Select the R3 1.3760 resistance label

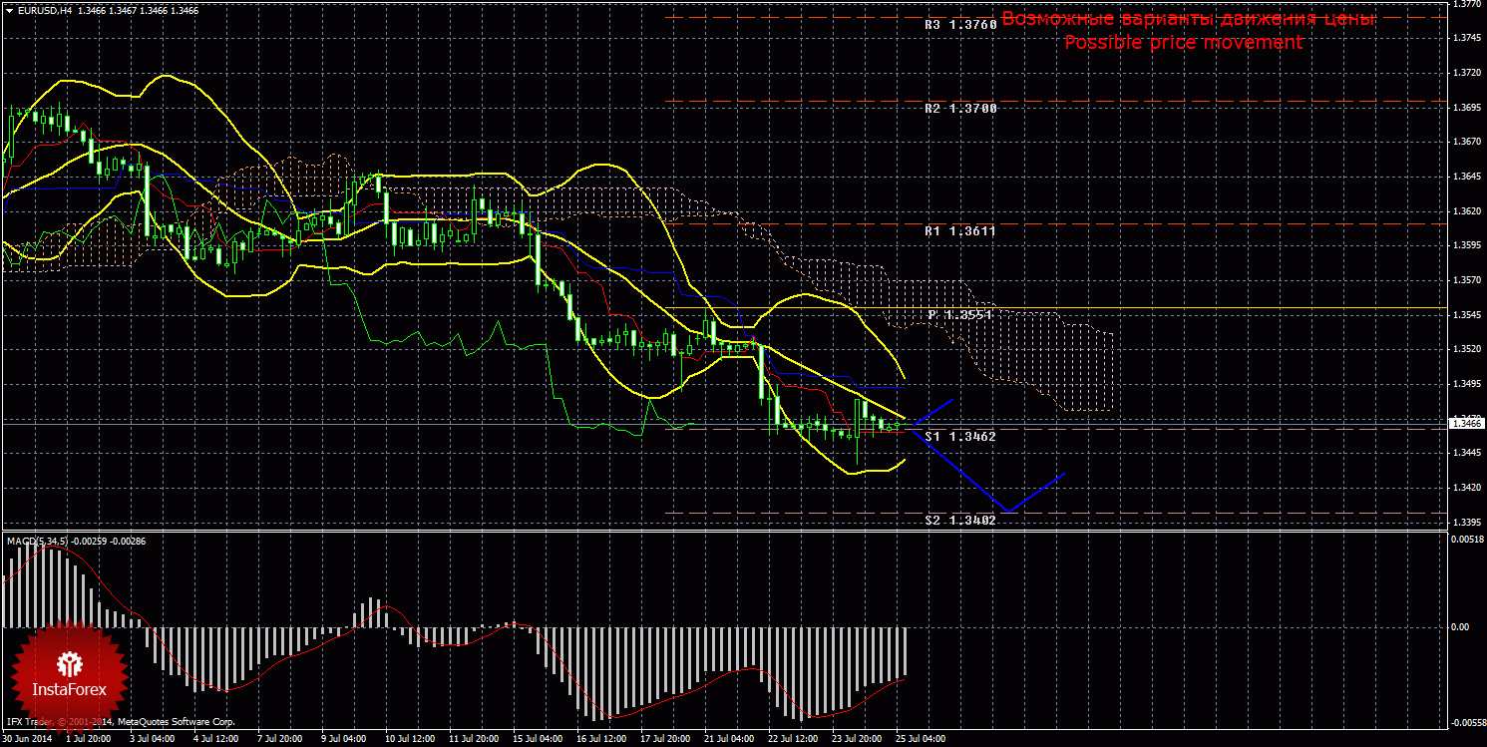click(959, 25)
